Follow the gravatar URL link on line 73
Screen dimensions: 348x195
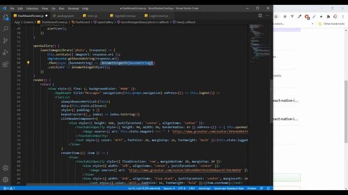coord(210,132)
